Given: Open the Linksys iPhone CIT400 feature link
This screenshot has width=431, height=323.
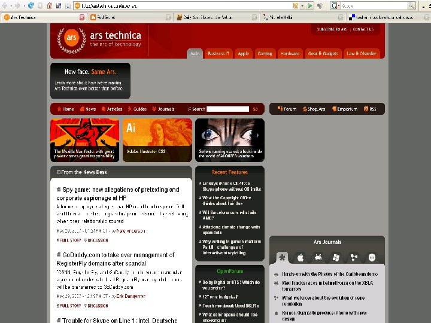Looking at the screenshot, I should pos(232,186).
